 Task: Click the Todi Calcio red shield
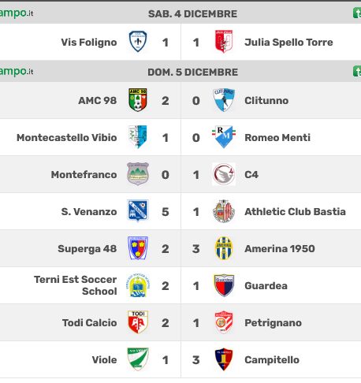pos(138,322)
